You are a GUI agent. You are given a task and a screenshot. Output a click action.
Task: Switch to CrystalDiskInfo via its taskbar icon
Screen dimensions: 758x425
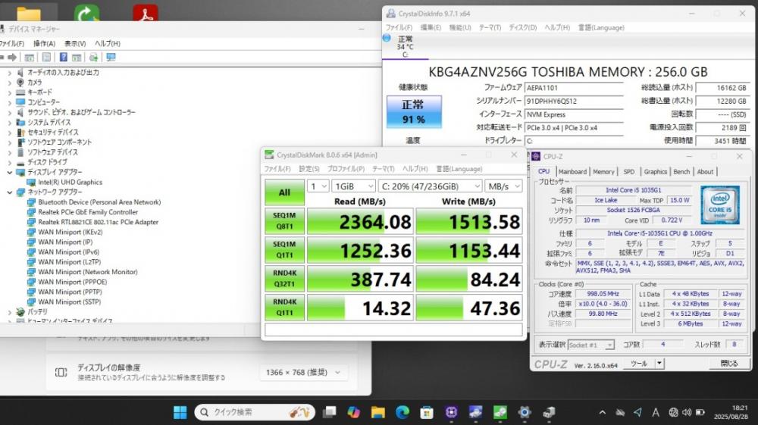click(475, 412)
